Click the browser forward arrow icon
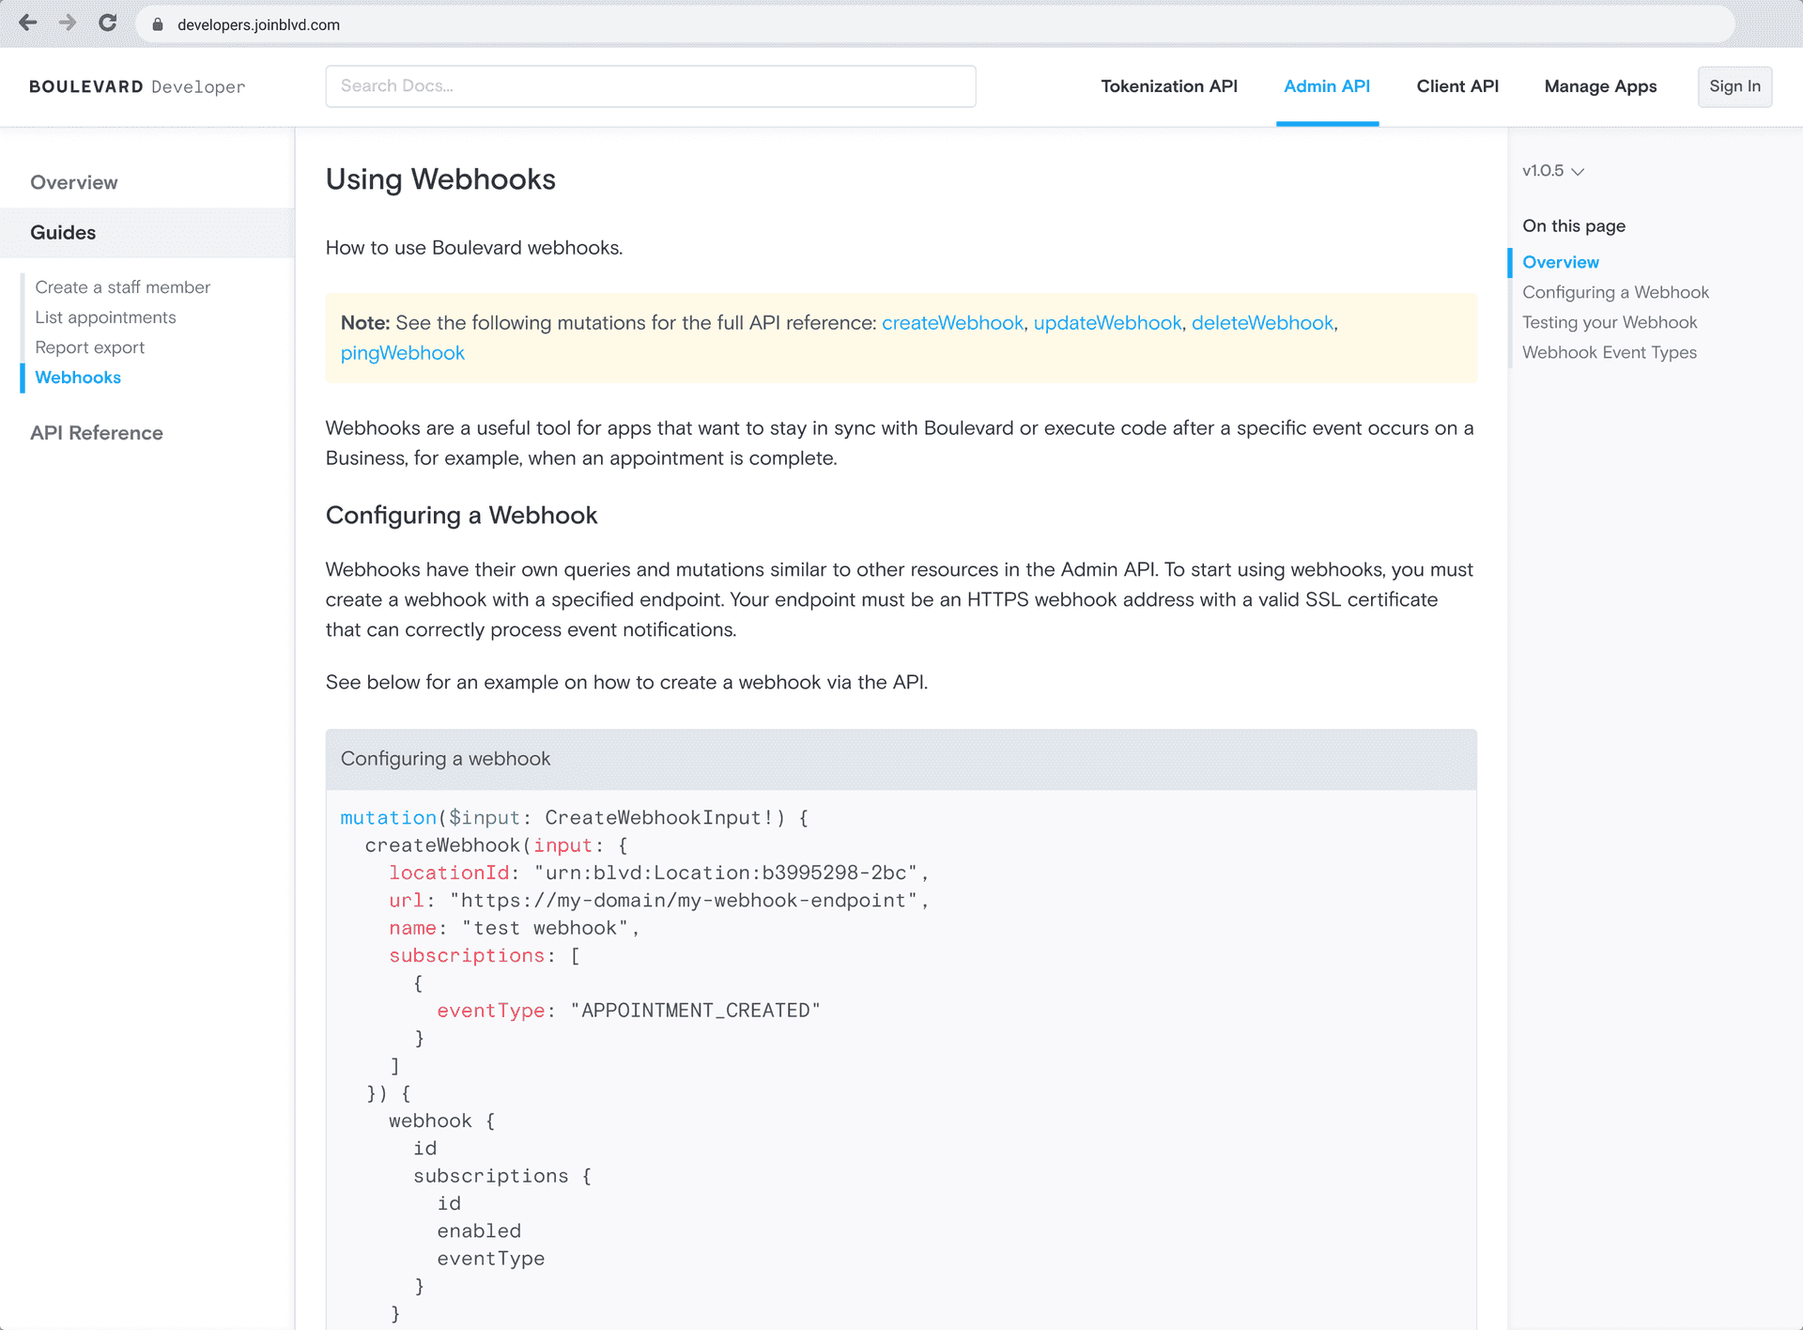The width and height of the screenshot is (1803, 1330). [68, 23]
